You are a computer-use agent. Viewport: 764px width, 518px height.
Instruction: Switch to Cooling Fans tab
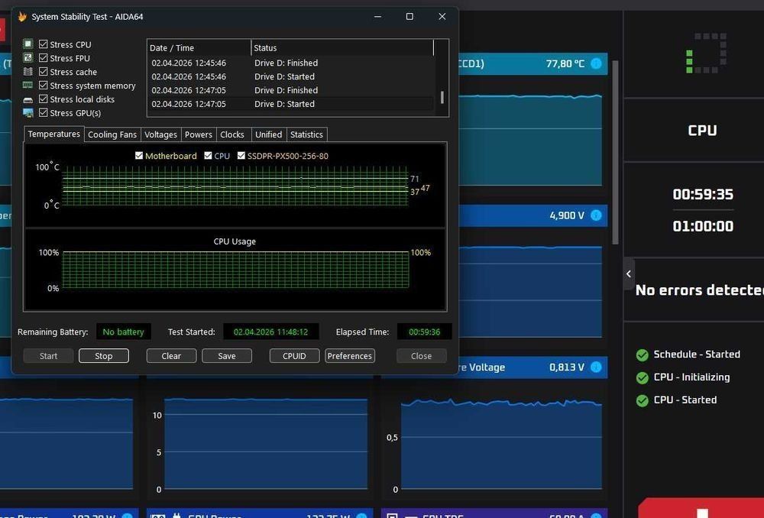click(x=112, y=134)
